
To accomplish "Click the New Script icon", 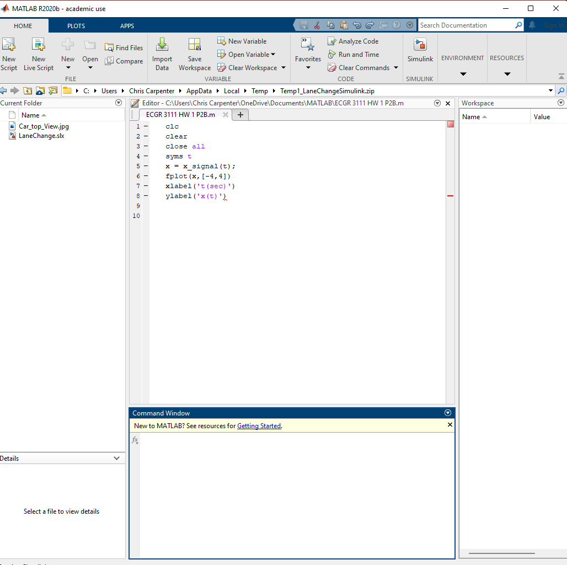I will click(9, 45).
